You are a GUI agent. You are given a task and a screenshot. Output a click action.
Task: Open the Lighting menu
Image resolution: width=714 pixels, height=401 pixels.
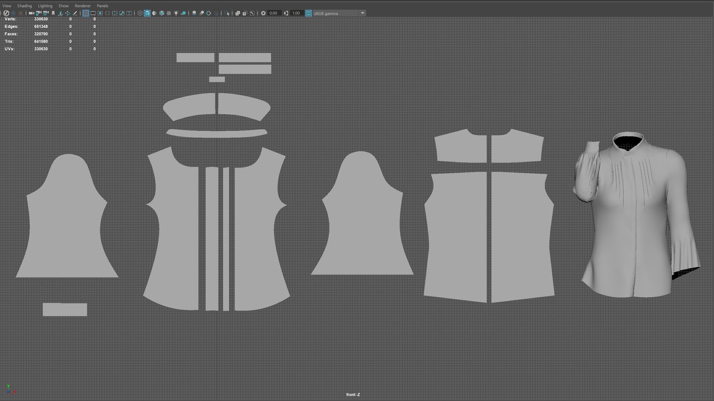point(45,6)
